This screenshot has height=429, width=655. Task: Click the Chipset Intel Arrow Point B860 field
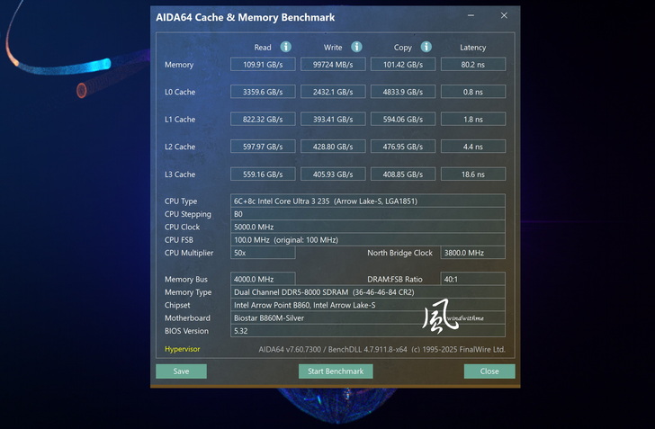[x=368, y=305]
